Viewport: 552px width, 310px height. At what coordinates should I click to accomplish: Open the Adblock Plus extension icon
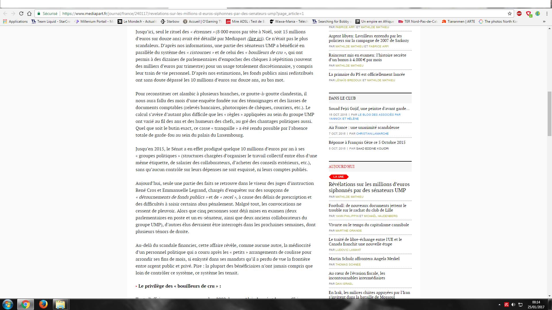pyautogui.click(x=519, y=13)
